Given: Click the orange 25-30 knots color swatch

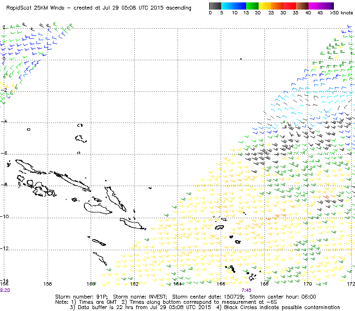Looking at the screenshot, I should click(x=277, y=6).
